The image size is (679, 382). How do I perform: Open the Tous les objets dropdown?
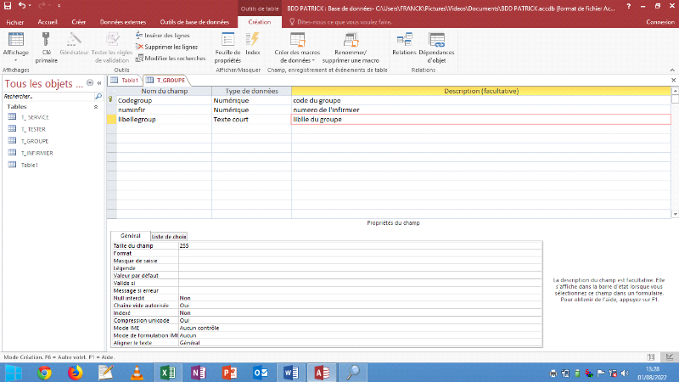(x=90, y=84)
